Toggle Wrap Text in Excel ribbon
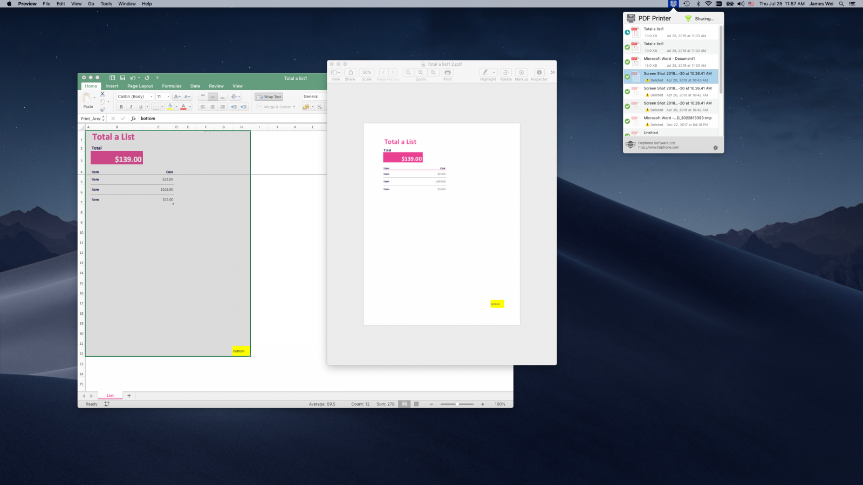Screen dimensions: 863x485 point(269,96)
